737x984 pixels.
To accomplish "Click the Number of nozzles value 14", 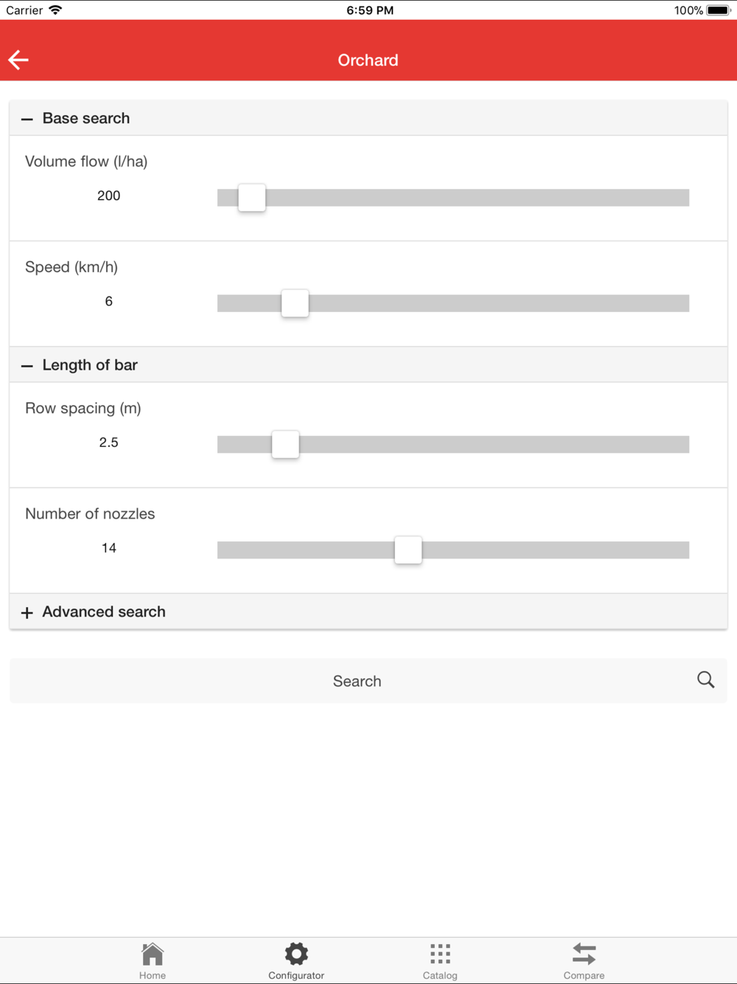I will click(108, 548).
